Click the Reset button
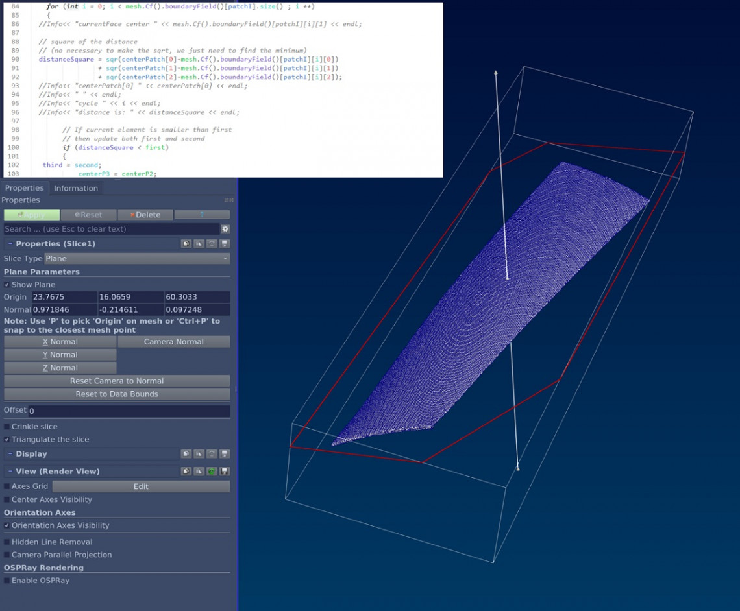Viewport: 740px width, 611px height. [88, 215]
